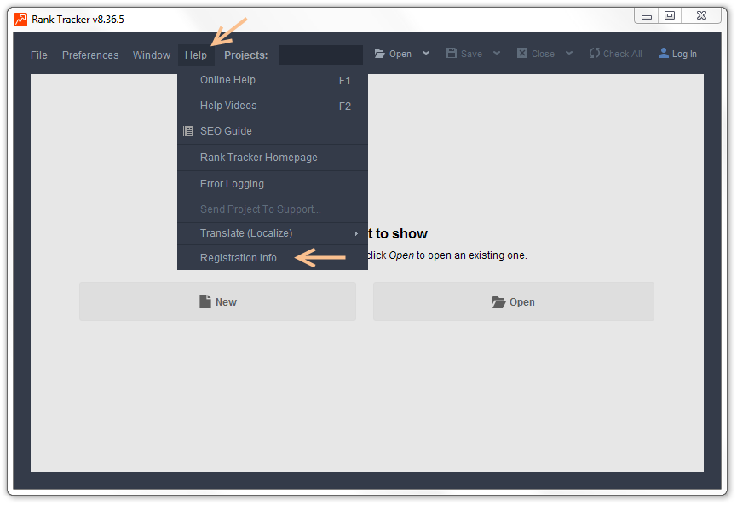Click the toolbar Open folder icon
The width and height of the screenshot is (737, 505).
(380, 54)
